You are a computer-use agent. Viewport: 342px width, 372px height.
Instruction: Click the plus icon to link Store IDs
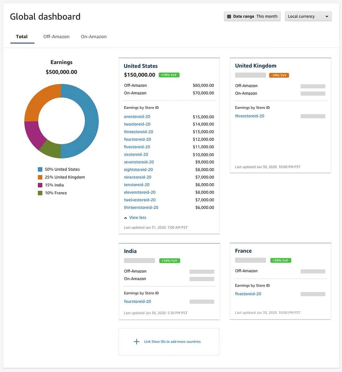(136, 341)
